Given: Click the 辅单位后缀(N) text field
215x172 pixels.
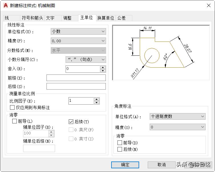Looking at the screenshot, I should coord(39,148).
